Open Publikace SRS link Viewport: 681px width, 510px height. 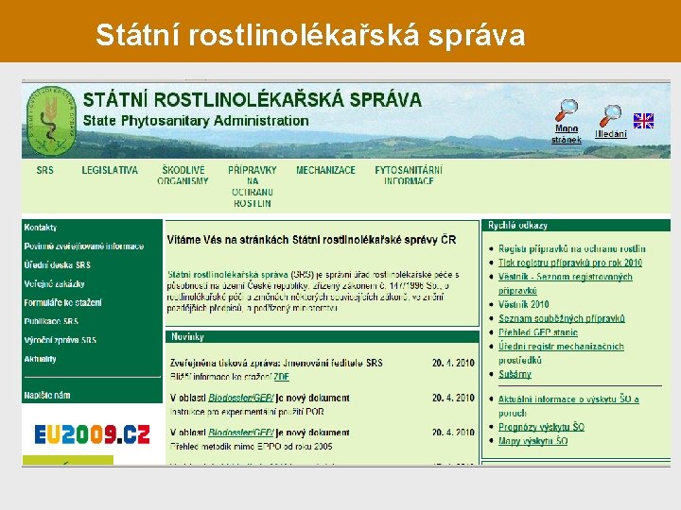(x=51, y=321)
